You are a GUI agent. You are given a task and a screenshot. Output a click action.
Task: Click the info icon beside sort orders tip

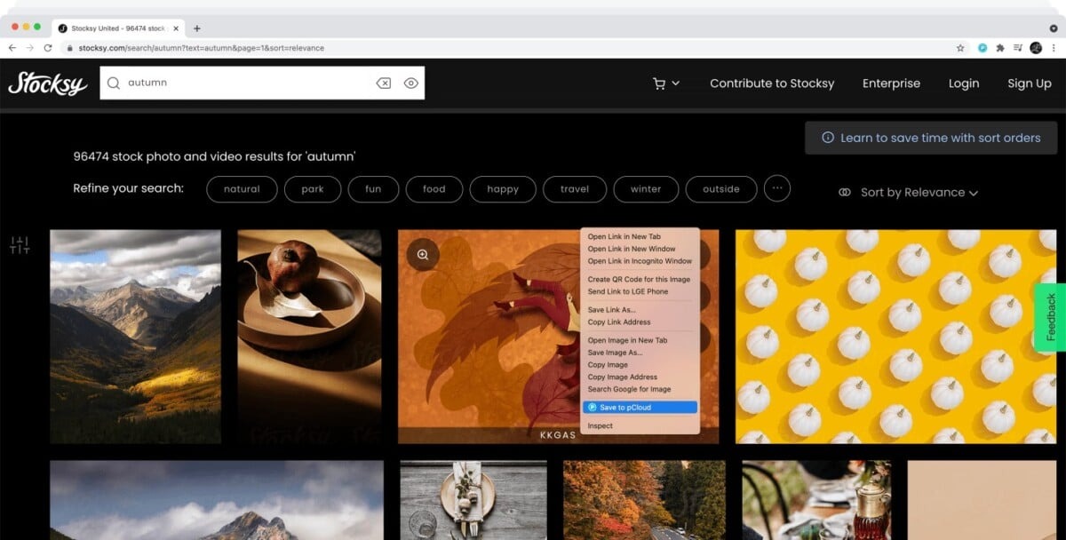[x=828, y=138]
